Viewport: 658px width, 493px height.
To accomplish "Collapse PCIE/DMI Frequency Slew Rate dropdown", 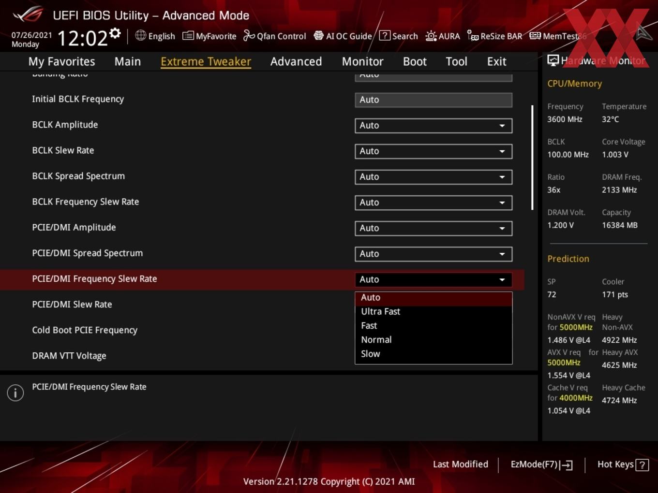I will [x=434, y=279].
